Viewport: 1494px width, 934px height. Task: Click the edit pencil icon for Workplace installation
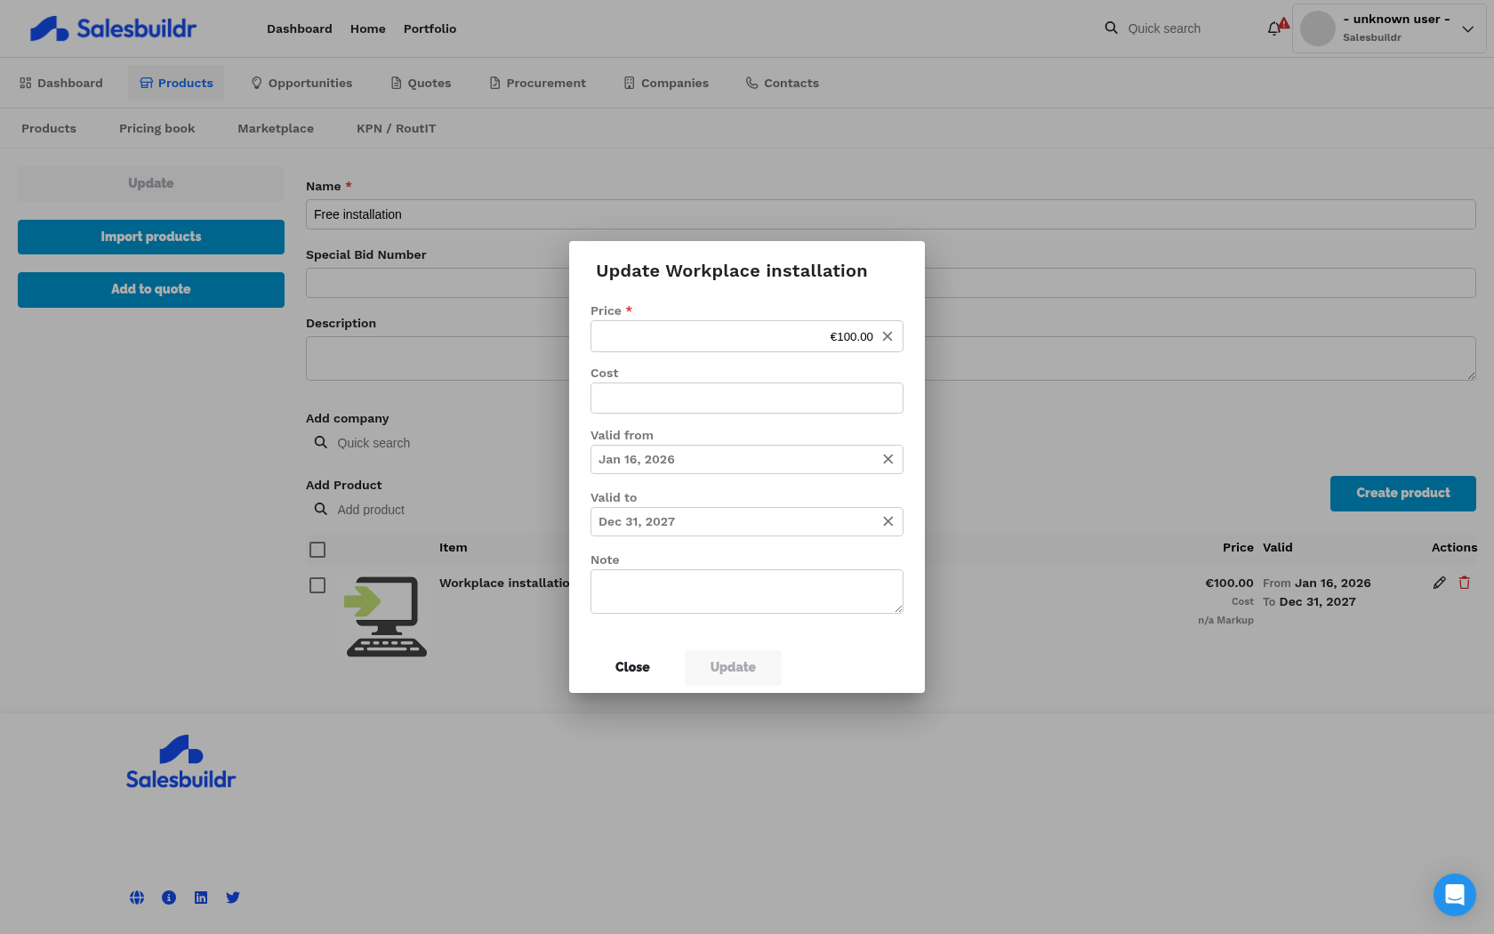(1440, 583)
